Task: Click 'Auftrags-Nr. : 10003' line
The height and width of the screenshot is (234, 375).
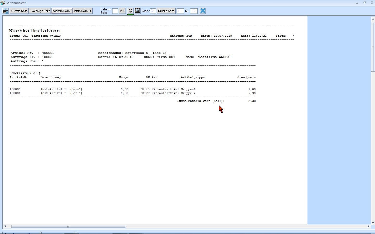Action: point(32,57)
